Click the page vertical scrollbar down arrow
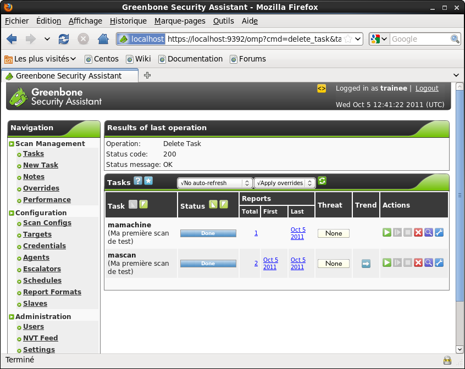The height and width of the screenshot is (369, 465). pyautogui.click(x=460, y=349)
